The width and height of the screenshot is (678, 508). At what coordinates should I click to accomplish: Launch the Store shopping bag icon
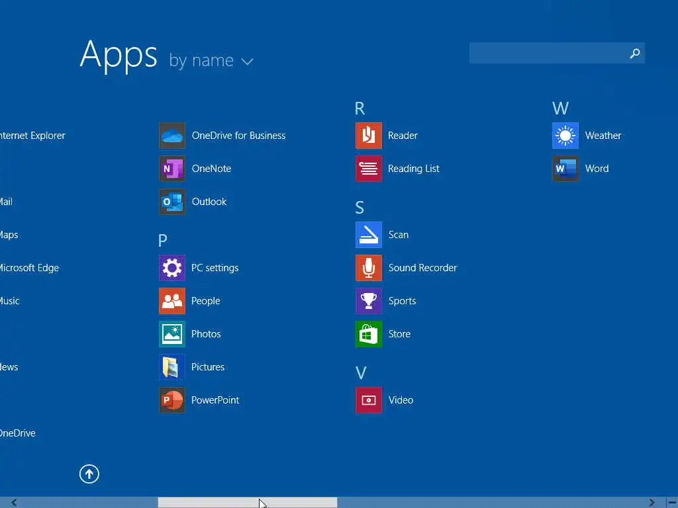369,334
